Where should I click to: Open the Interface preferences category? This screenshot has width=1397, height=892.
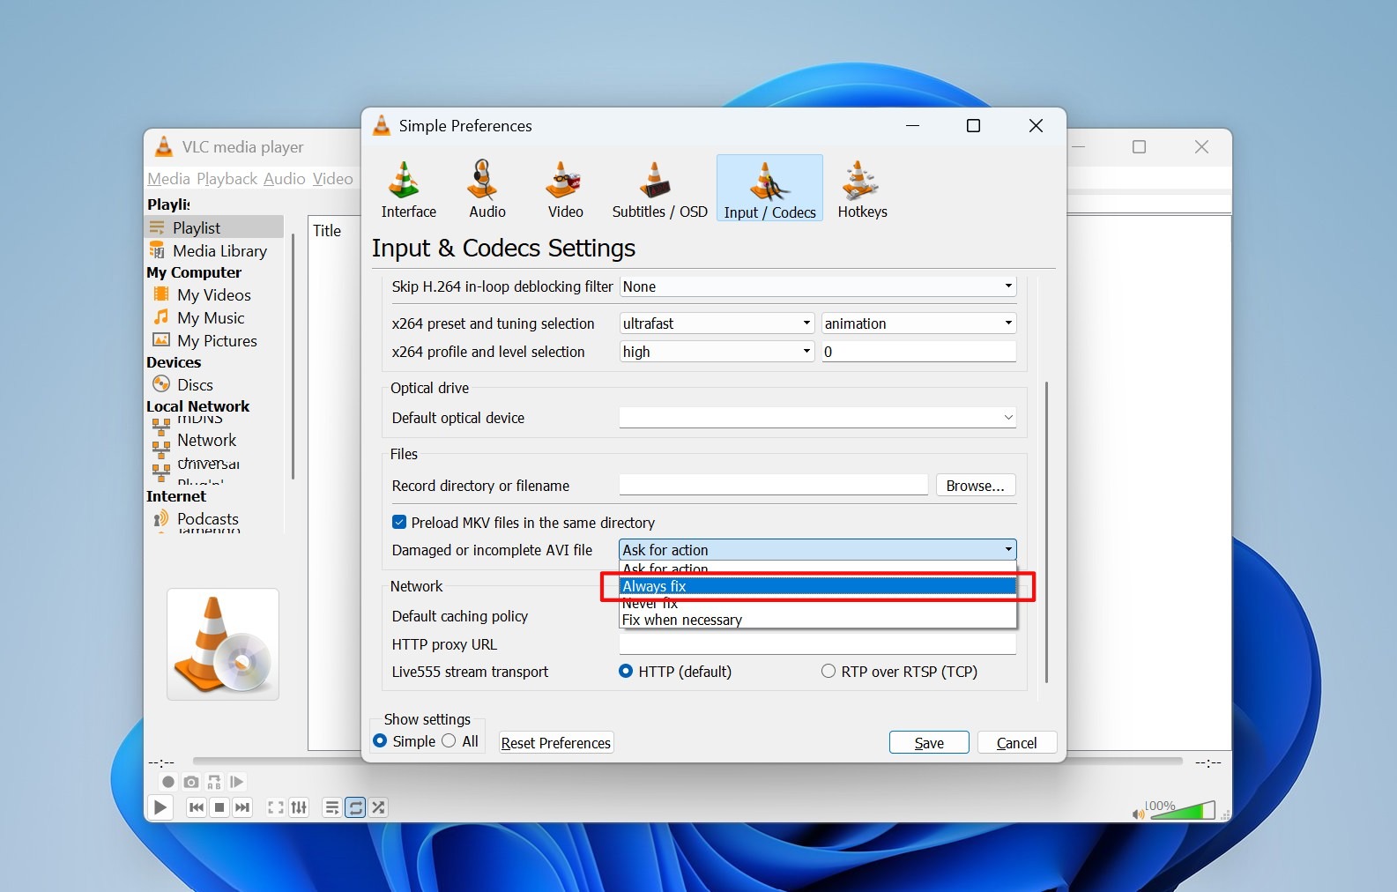(x=408, y=189)
